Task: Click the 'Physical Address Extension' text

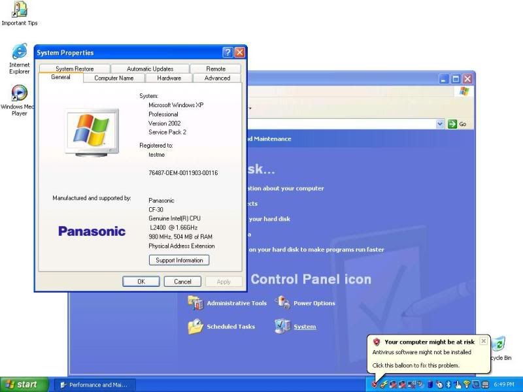Action: coord(182,246)
